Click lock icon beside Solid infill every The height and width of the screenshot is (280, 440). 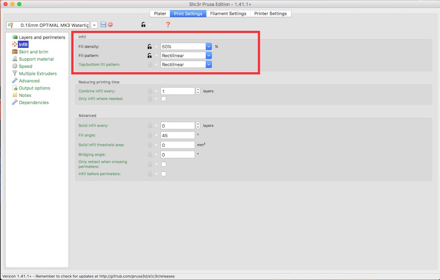click(x=150, y=125)
